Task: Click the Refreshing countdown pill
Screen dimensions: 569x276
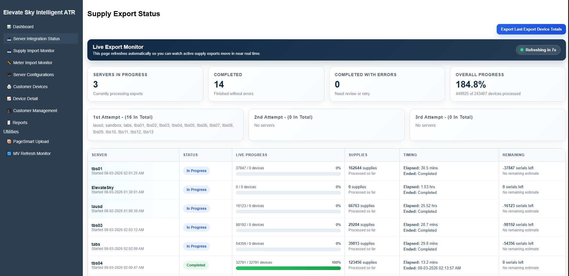Action: tap(538, 50)
